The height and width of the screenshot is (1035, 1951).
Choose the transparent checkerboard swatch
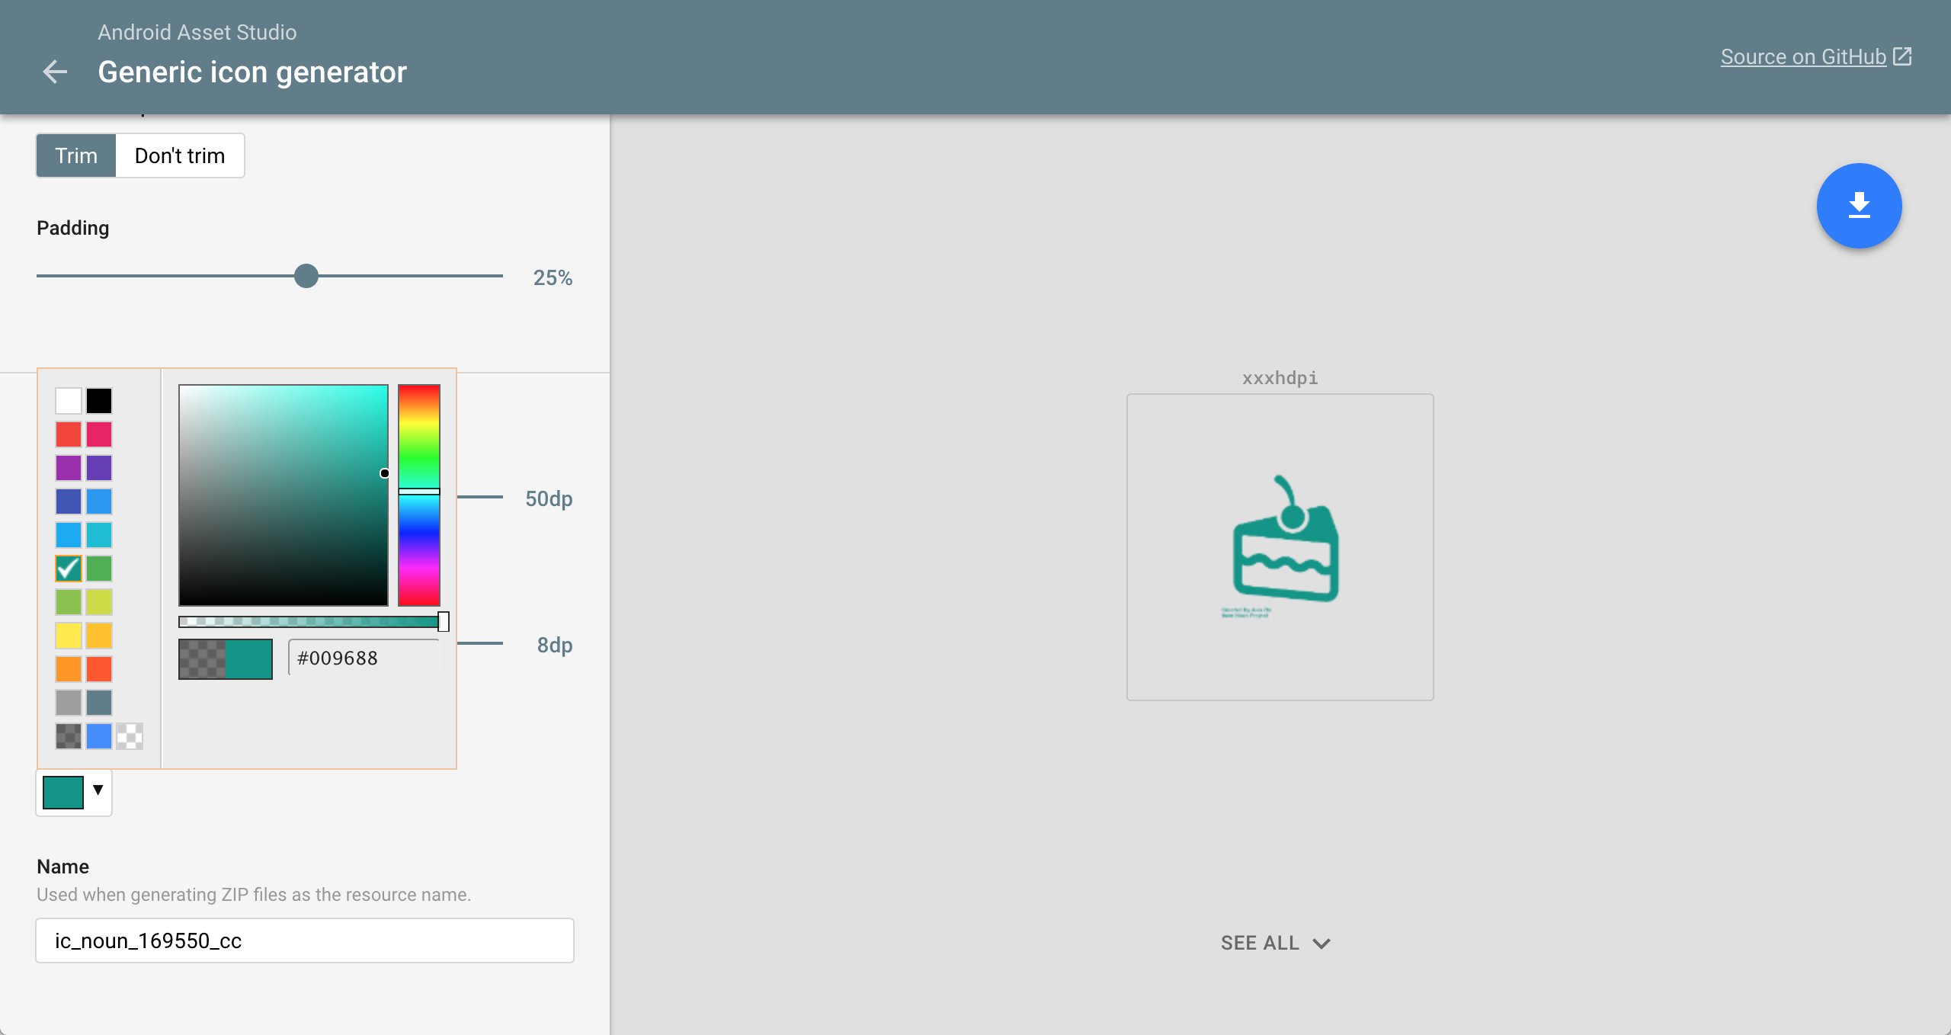(130, 735)
